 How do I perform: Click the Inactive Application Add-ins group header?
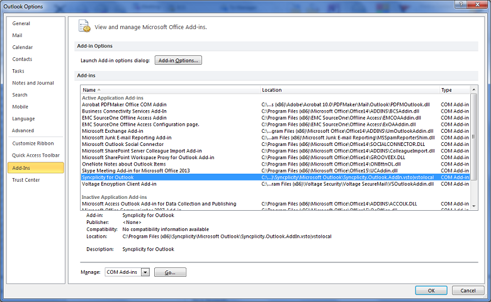tap(115, 197)
